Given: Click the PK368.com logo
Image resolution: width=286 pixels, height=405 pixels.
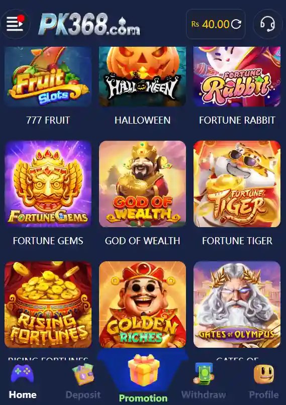Looking at the screenshot, I should click(89, 24).
